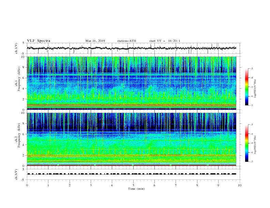Select the "Time (min)" axis label
The height and width of the screenshot is (208, 270).
[136, 189]
